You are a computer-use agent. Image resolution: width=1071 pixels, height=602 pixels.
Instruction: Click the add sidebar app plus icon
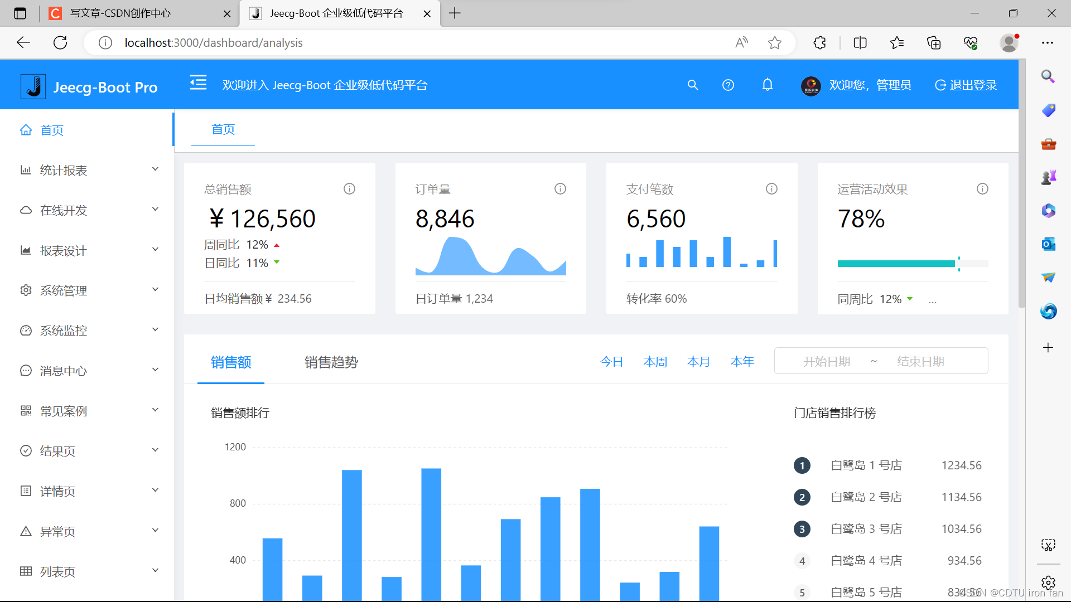click(x=1048, y=348)
